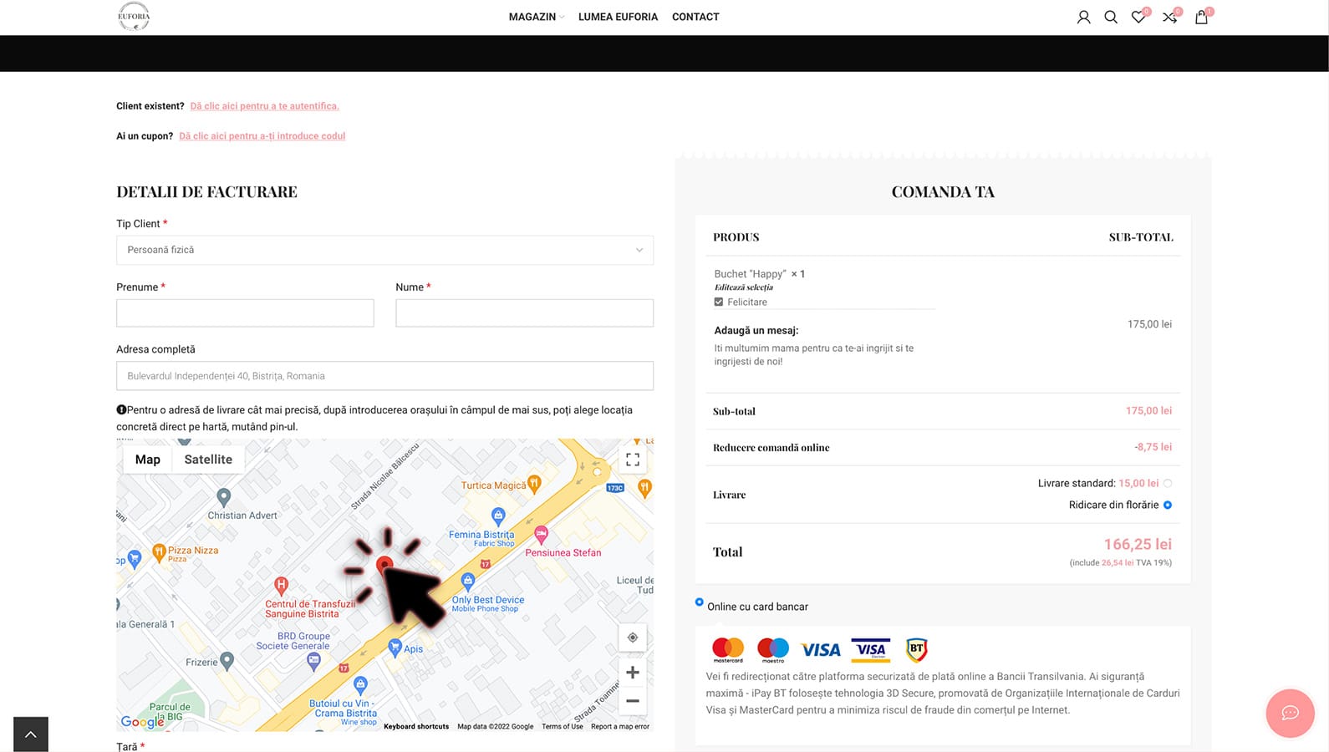Image resolution: width=1329 pixels, height=752 pixels.
Task: Click the Adresa completă input field
Action: coord(384,376)
